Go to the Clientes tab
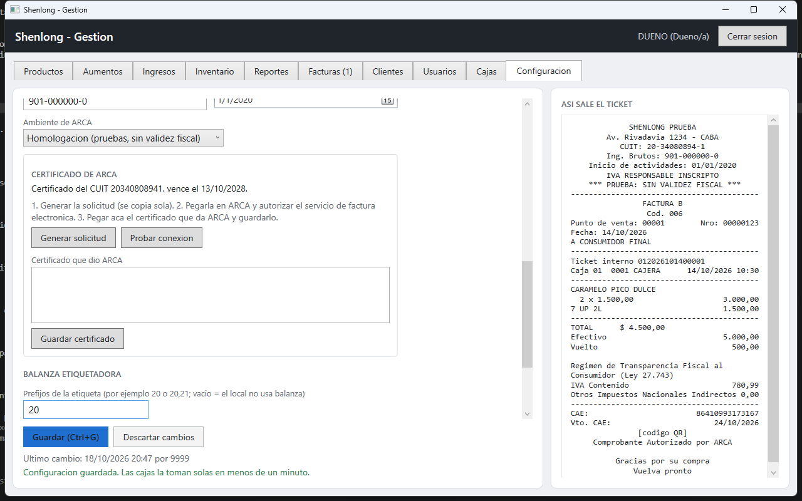This screenshot has width=802, height=501. coord(388,71)
